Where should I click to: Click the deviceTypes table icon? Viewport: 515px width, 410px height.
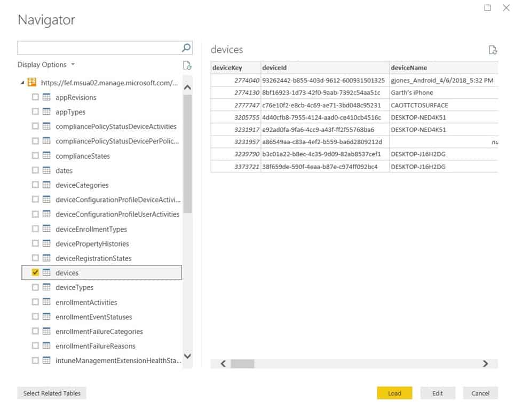(46, 287)
